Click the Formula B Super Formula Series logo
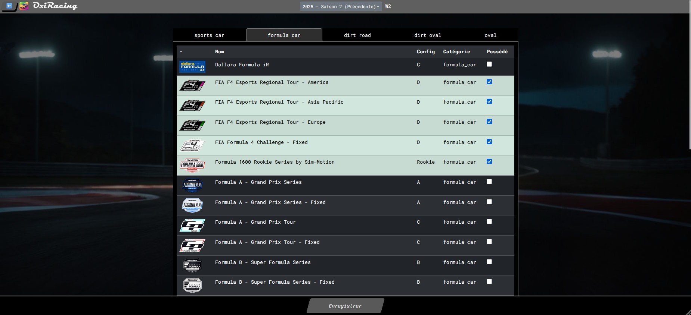 coord(192,265)
